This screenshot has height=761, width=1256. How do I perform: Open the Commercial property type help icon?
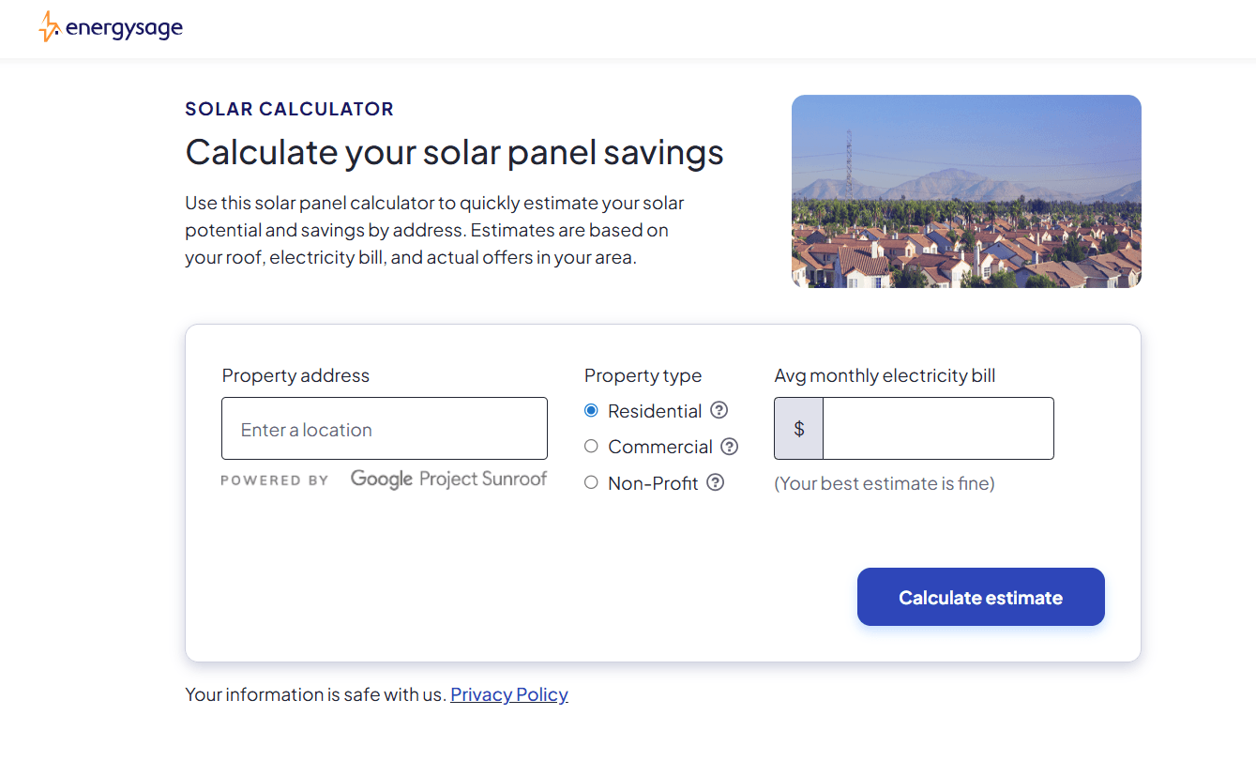(x=730, y=446)
